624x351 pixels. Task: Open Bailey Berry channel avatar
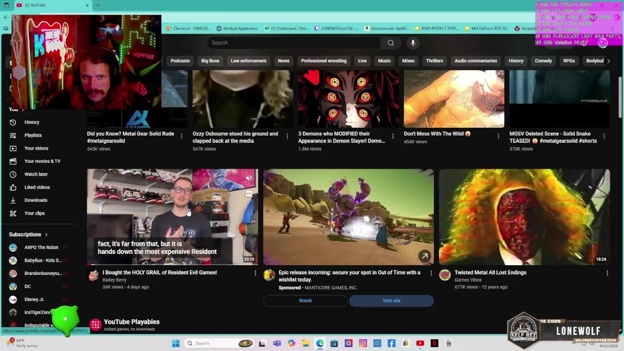(x=93, y=275)
